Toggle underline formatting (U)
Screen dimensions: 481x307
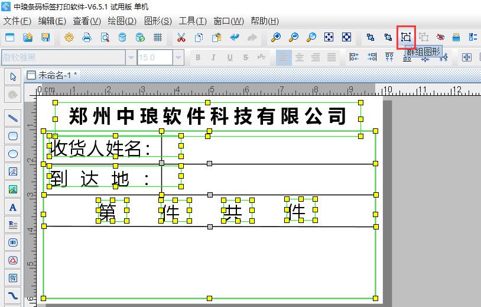(230, 57)
